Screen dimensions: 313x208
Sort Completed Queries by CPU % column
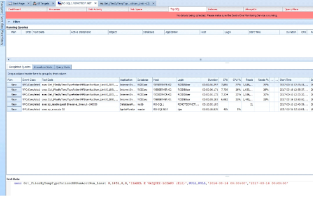point(235,80)
